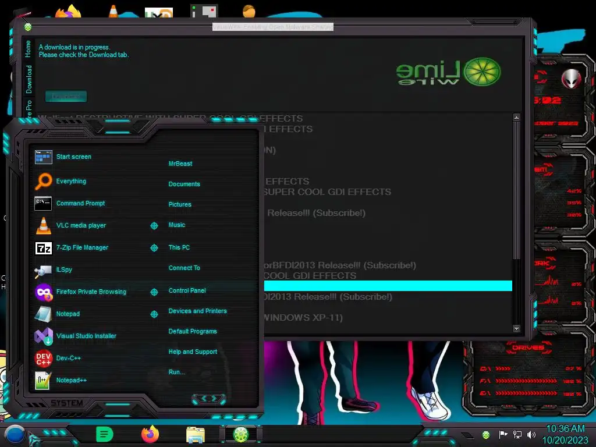Viewport: 596px width, 447px height.
Task: Launch Notepad from the start menu
Action: [x=58, y=314]
